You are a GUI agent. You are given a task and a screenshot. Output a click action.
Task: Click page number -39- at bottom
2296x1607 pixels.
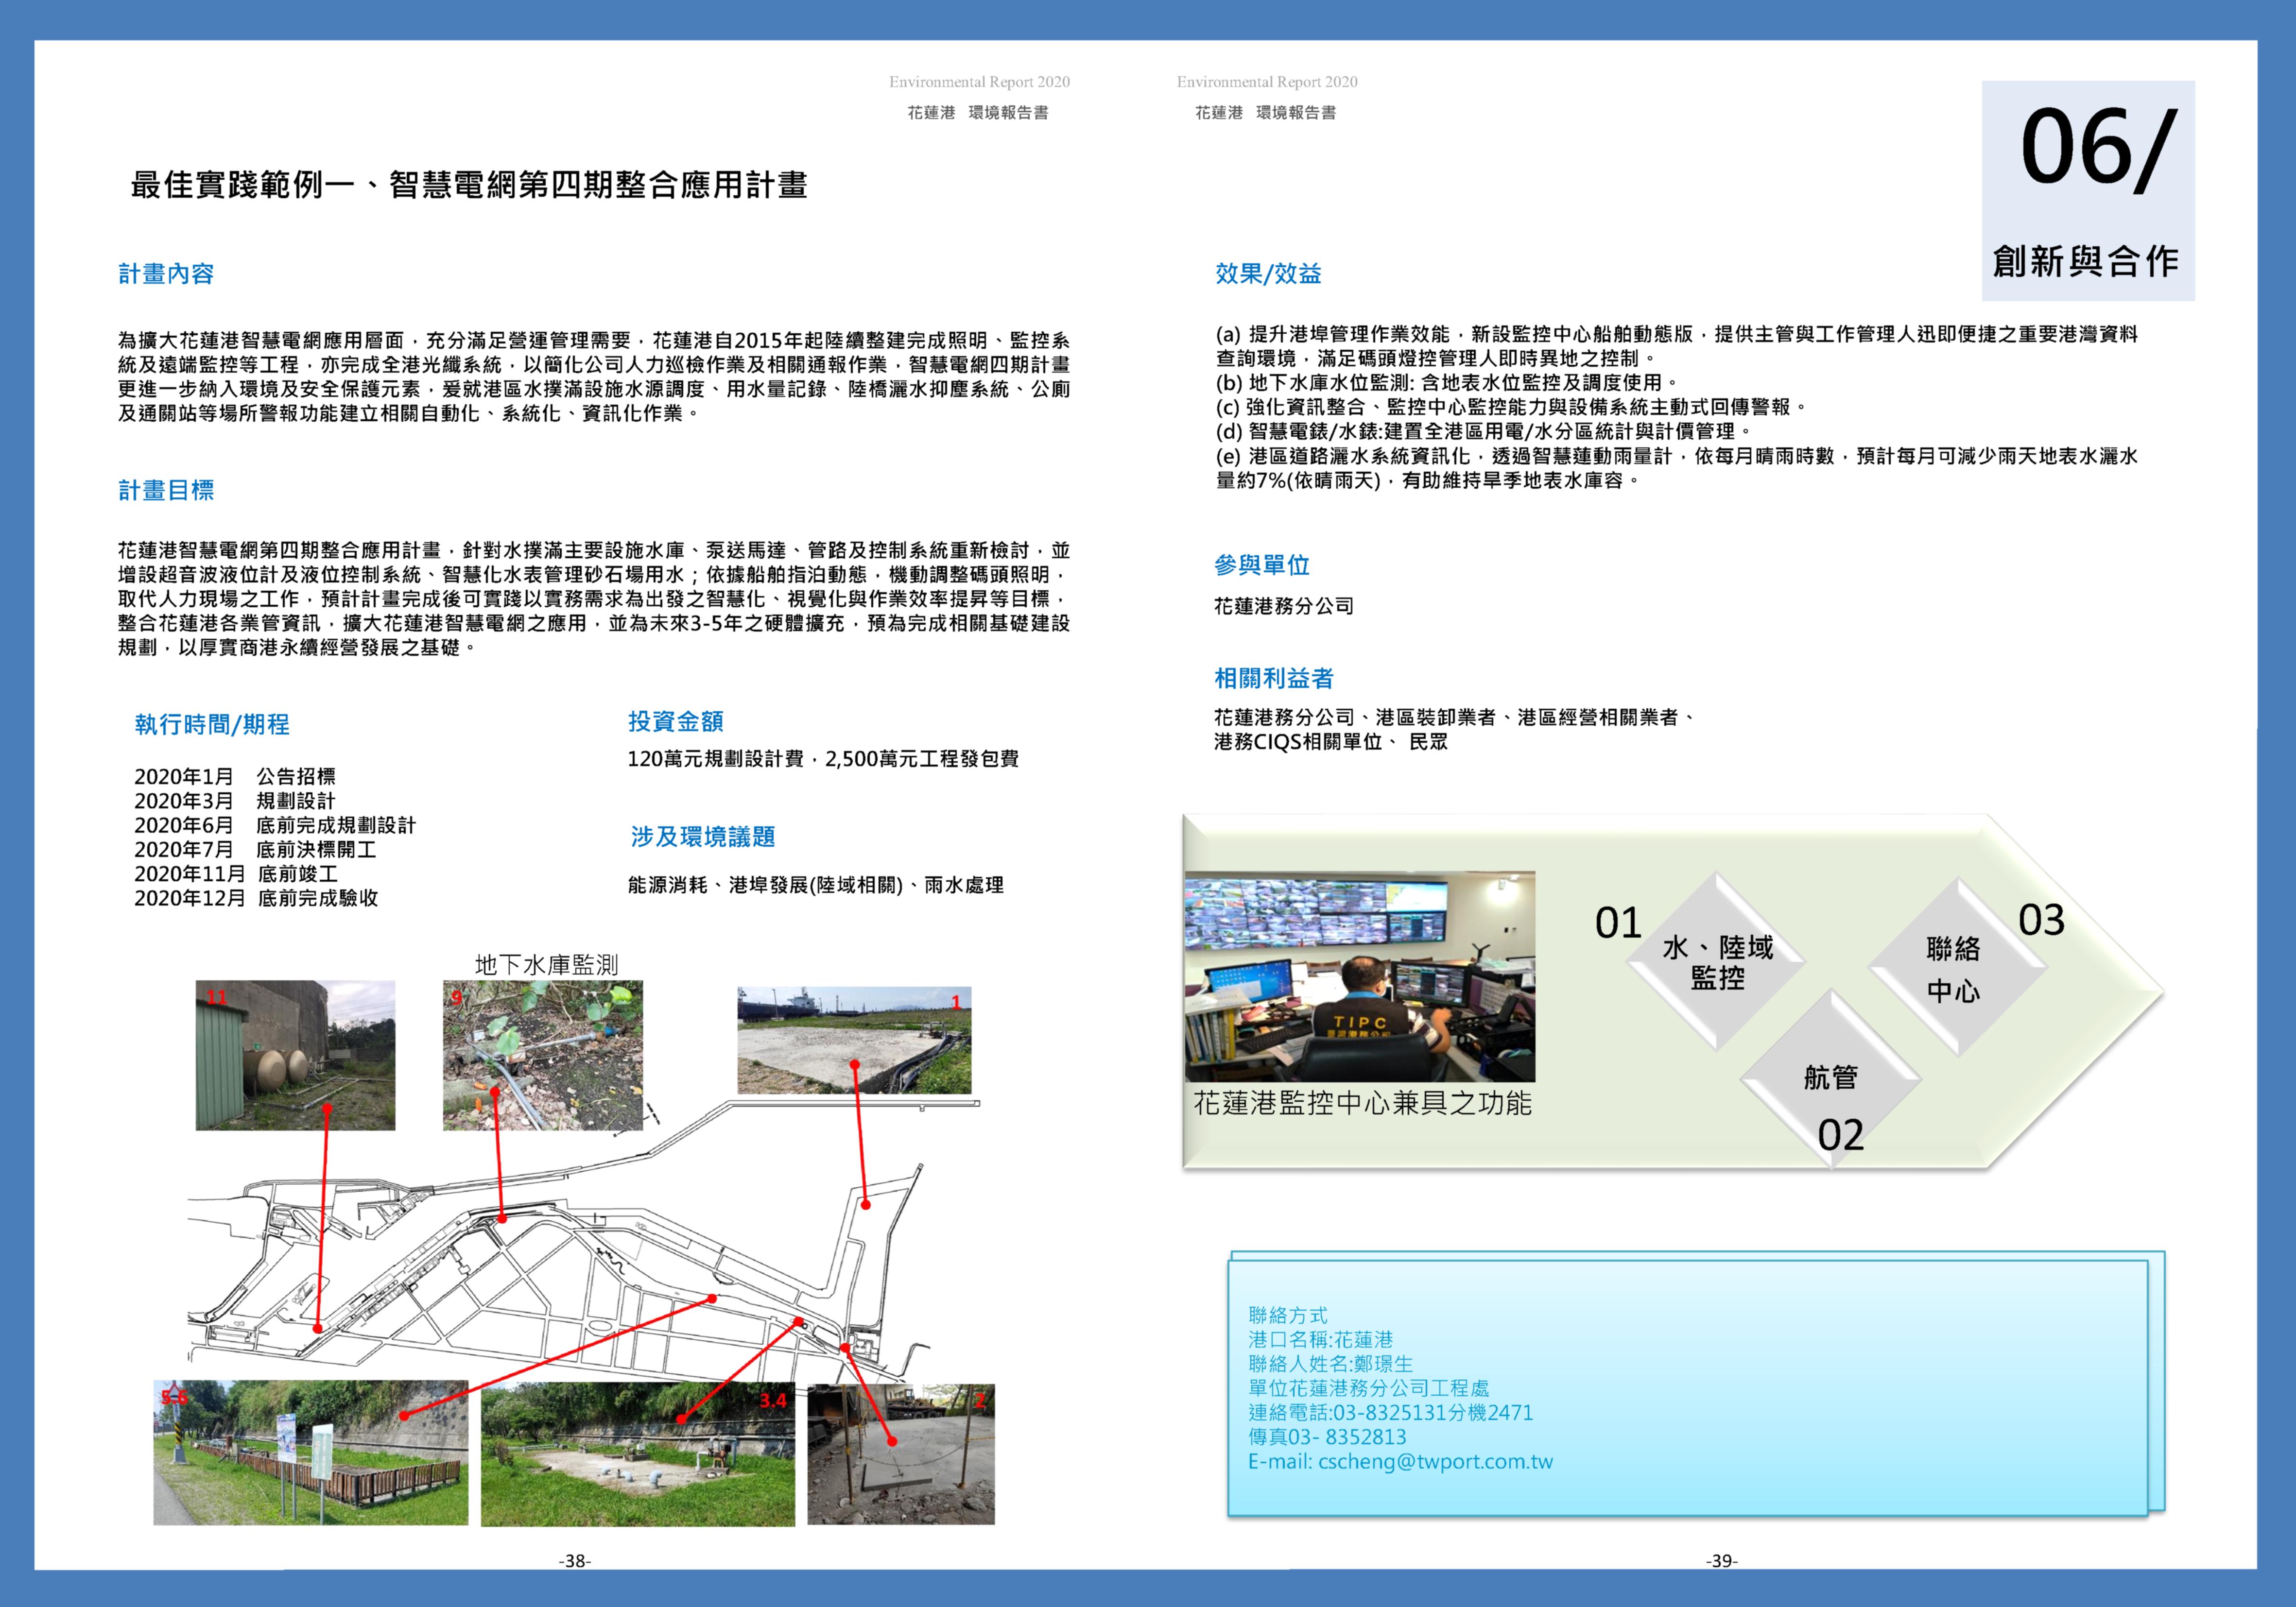click(x=1721, y=1560)
